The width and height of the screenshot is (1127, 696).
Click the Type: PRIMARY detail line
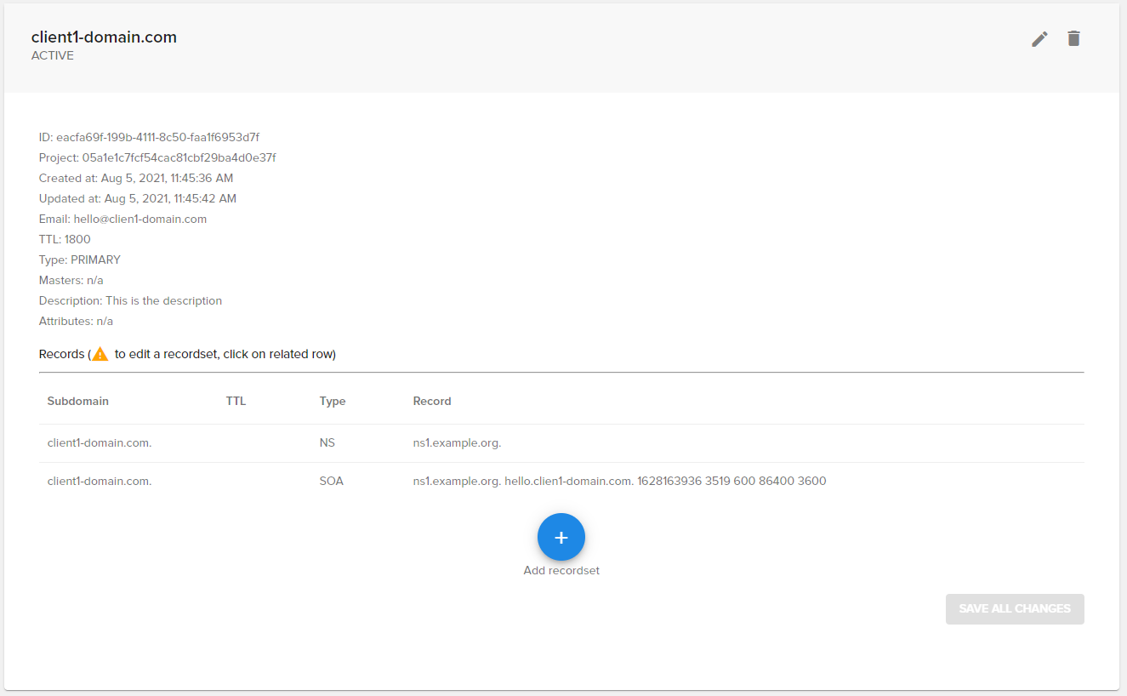[80, 260]
